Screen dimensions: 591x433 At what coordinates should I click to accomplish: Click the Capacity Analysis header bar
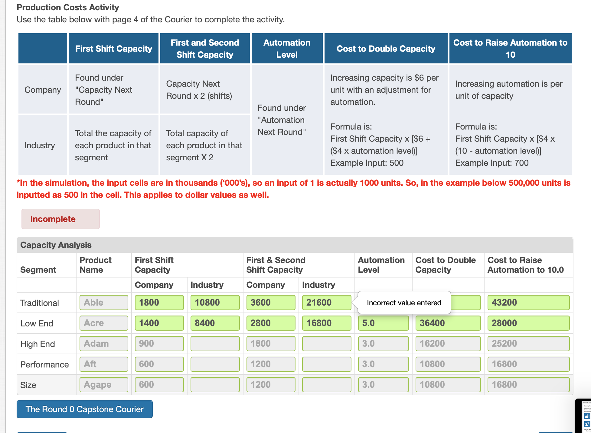click(55, 245)
